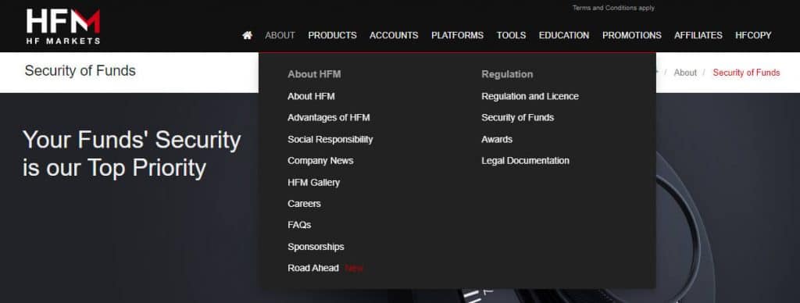
Task: Click Security of Funds breadcrumb
Action: pyautogui.click(x=746, y=73)
